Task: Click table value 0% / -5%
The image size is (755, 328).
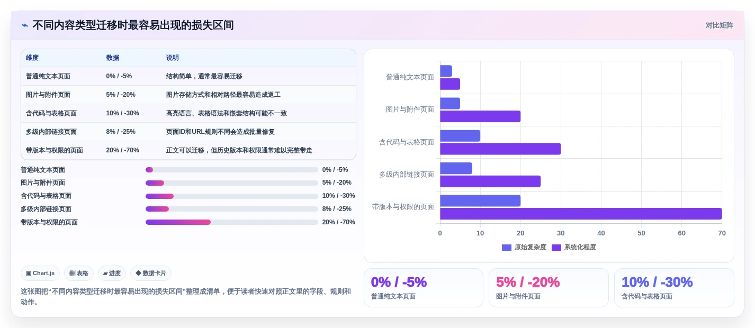Action: pos(119,76)
